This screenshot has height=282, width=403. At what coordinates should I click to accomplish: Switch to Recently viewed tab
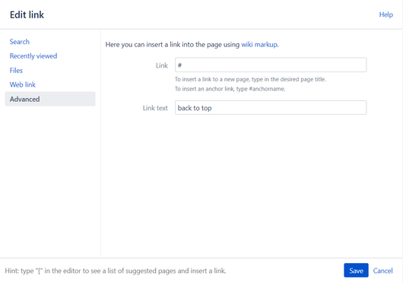click(x=33, y=56)
